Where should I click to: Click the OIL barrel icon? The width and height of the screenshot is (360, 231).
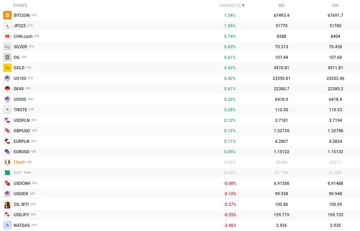[7, 57]
